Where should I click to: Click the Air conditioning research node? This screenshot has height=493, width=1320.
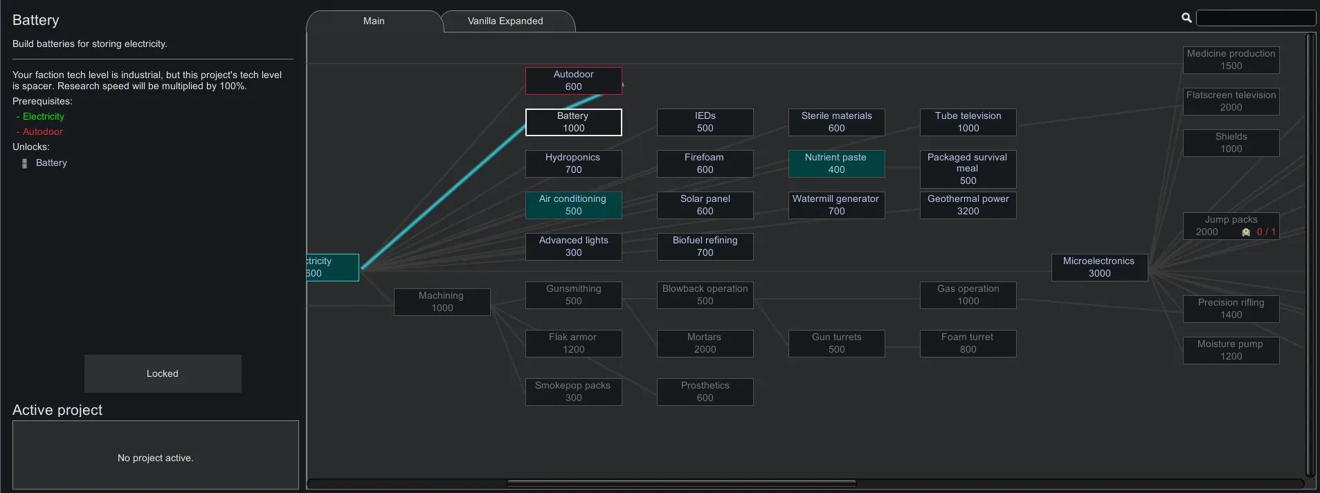(x=573, y=205)
